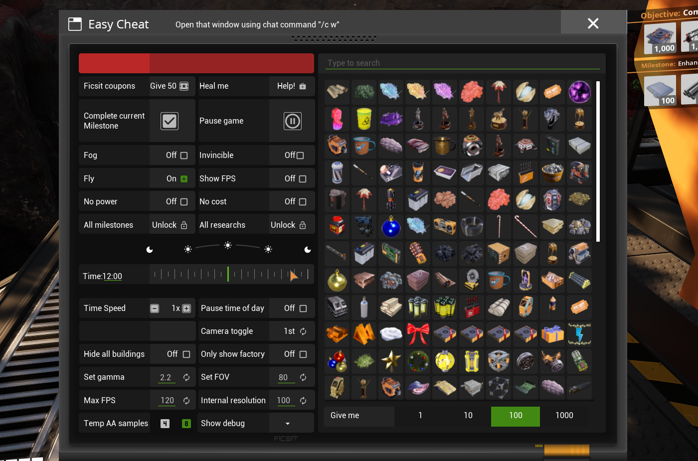This screenshot has height=461, width=698.
Task: Pick the gold Christmas ornament ball
Action: [x=338, y=280]
